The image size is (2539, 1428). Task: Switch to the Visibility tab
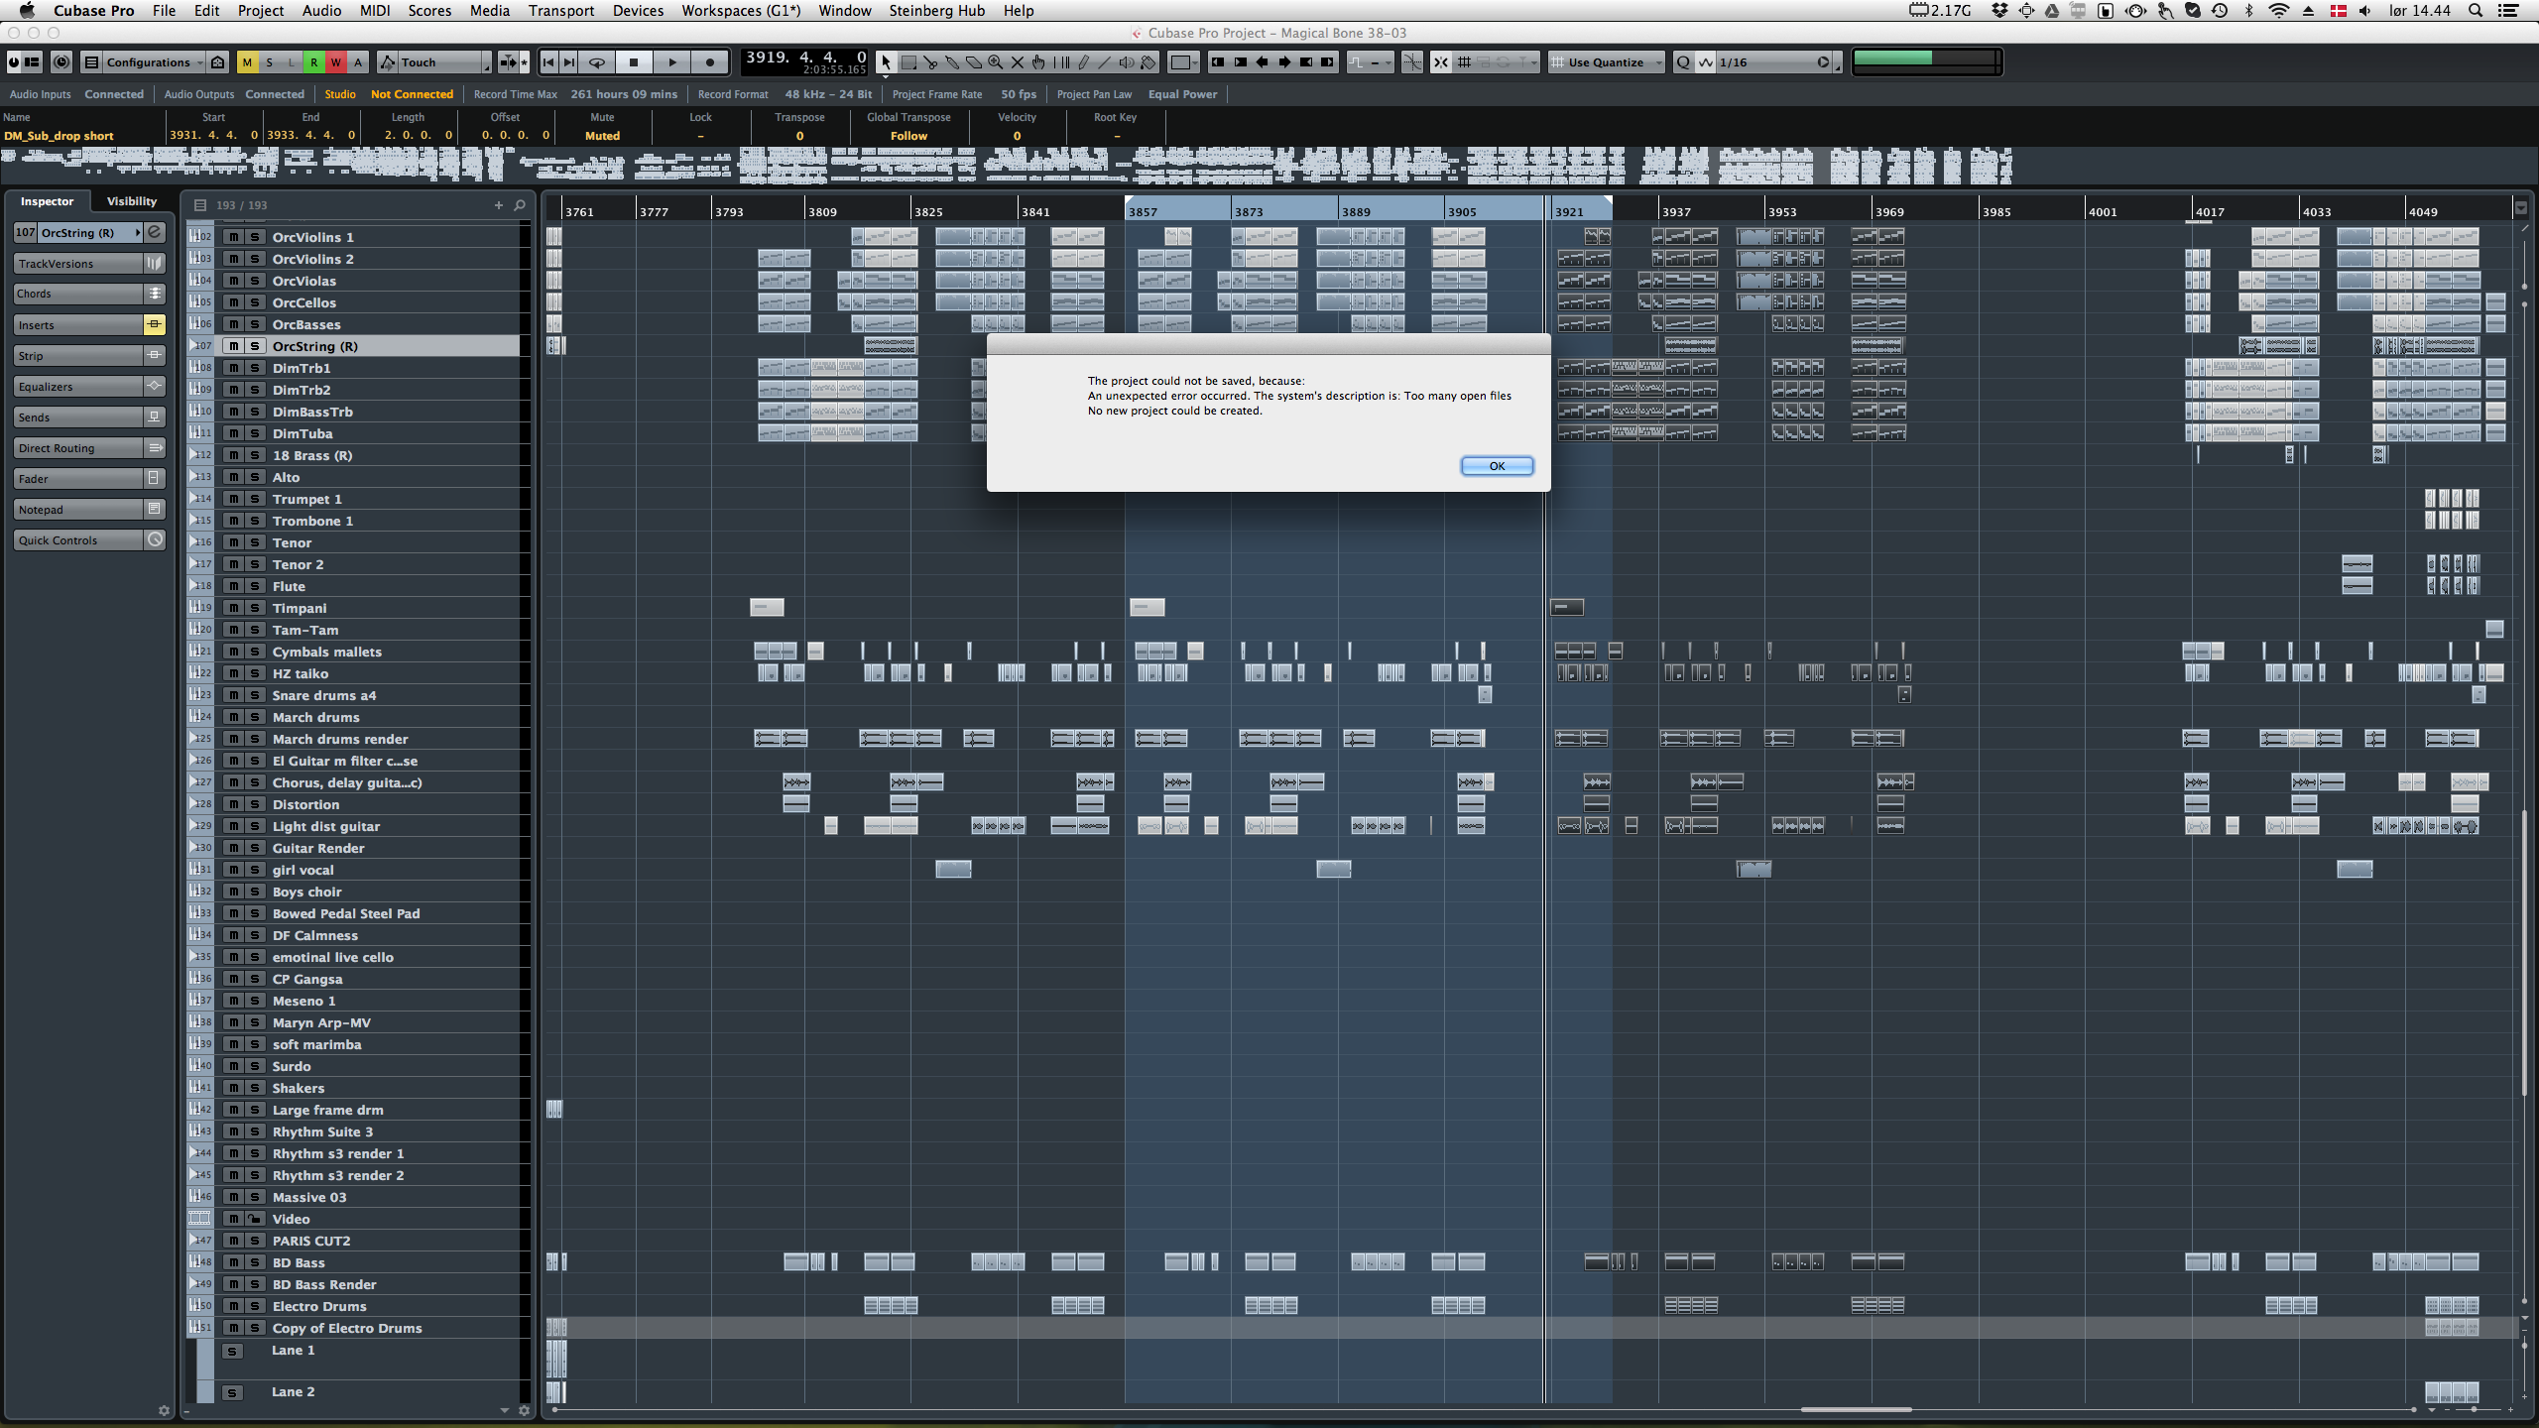[131, 201]
